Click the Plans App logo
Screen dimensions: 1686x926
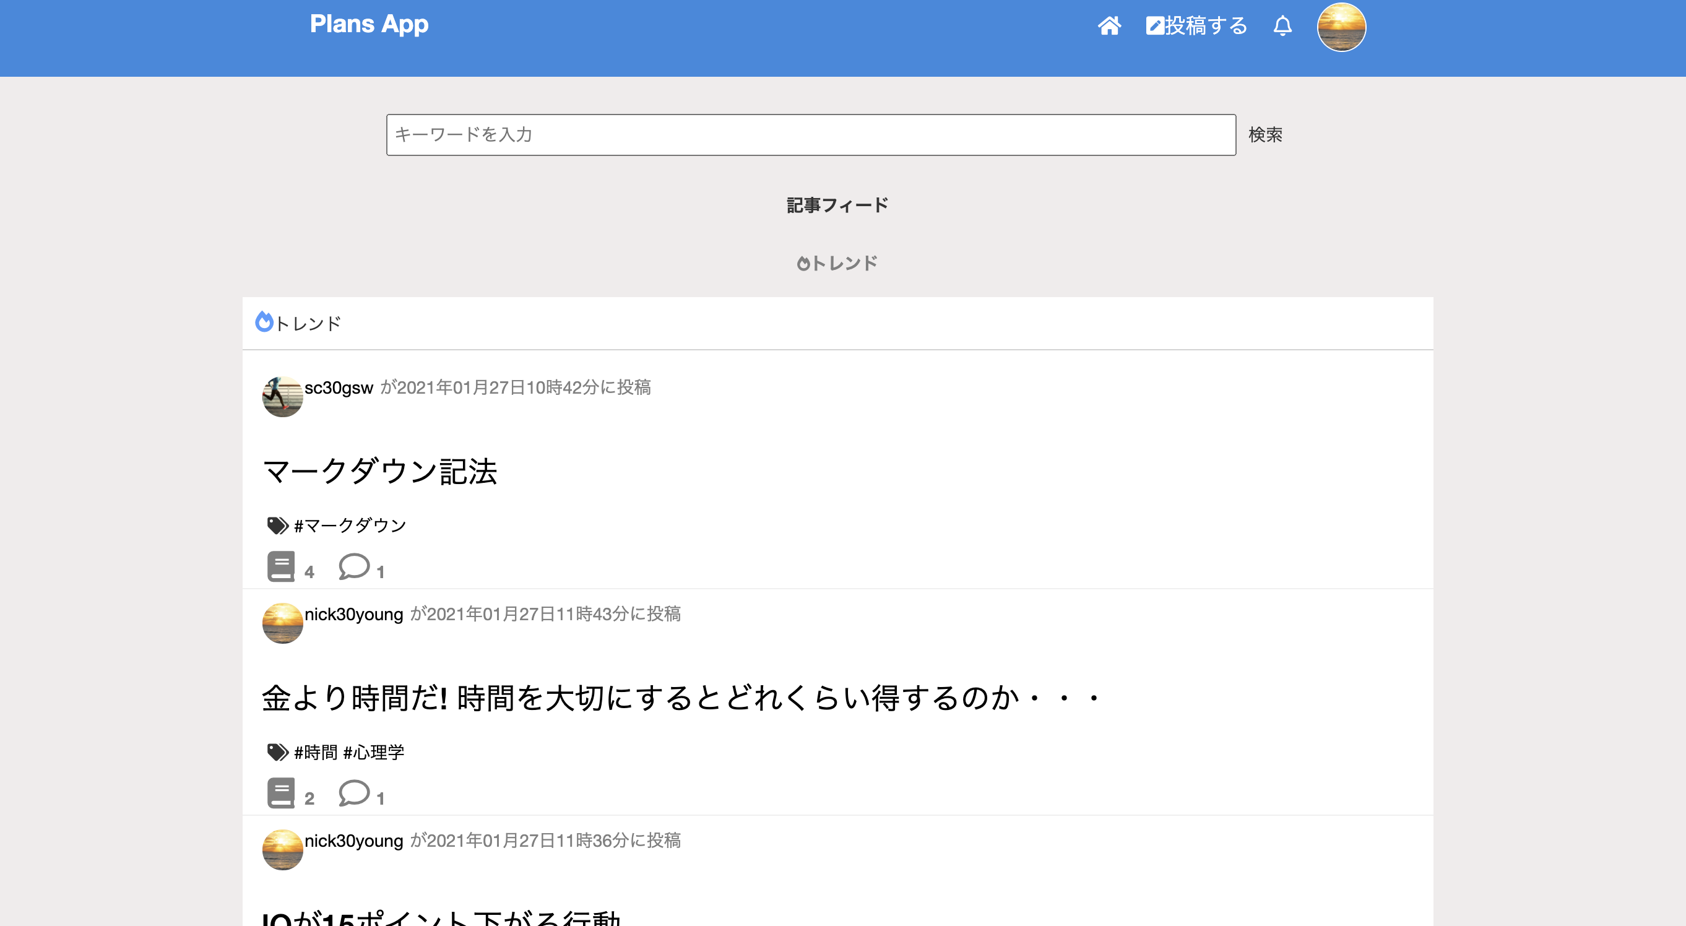click(370, 24)
